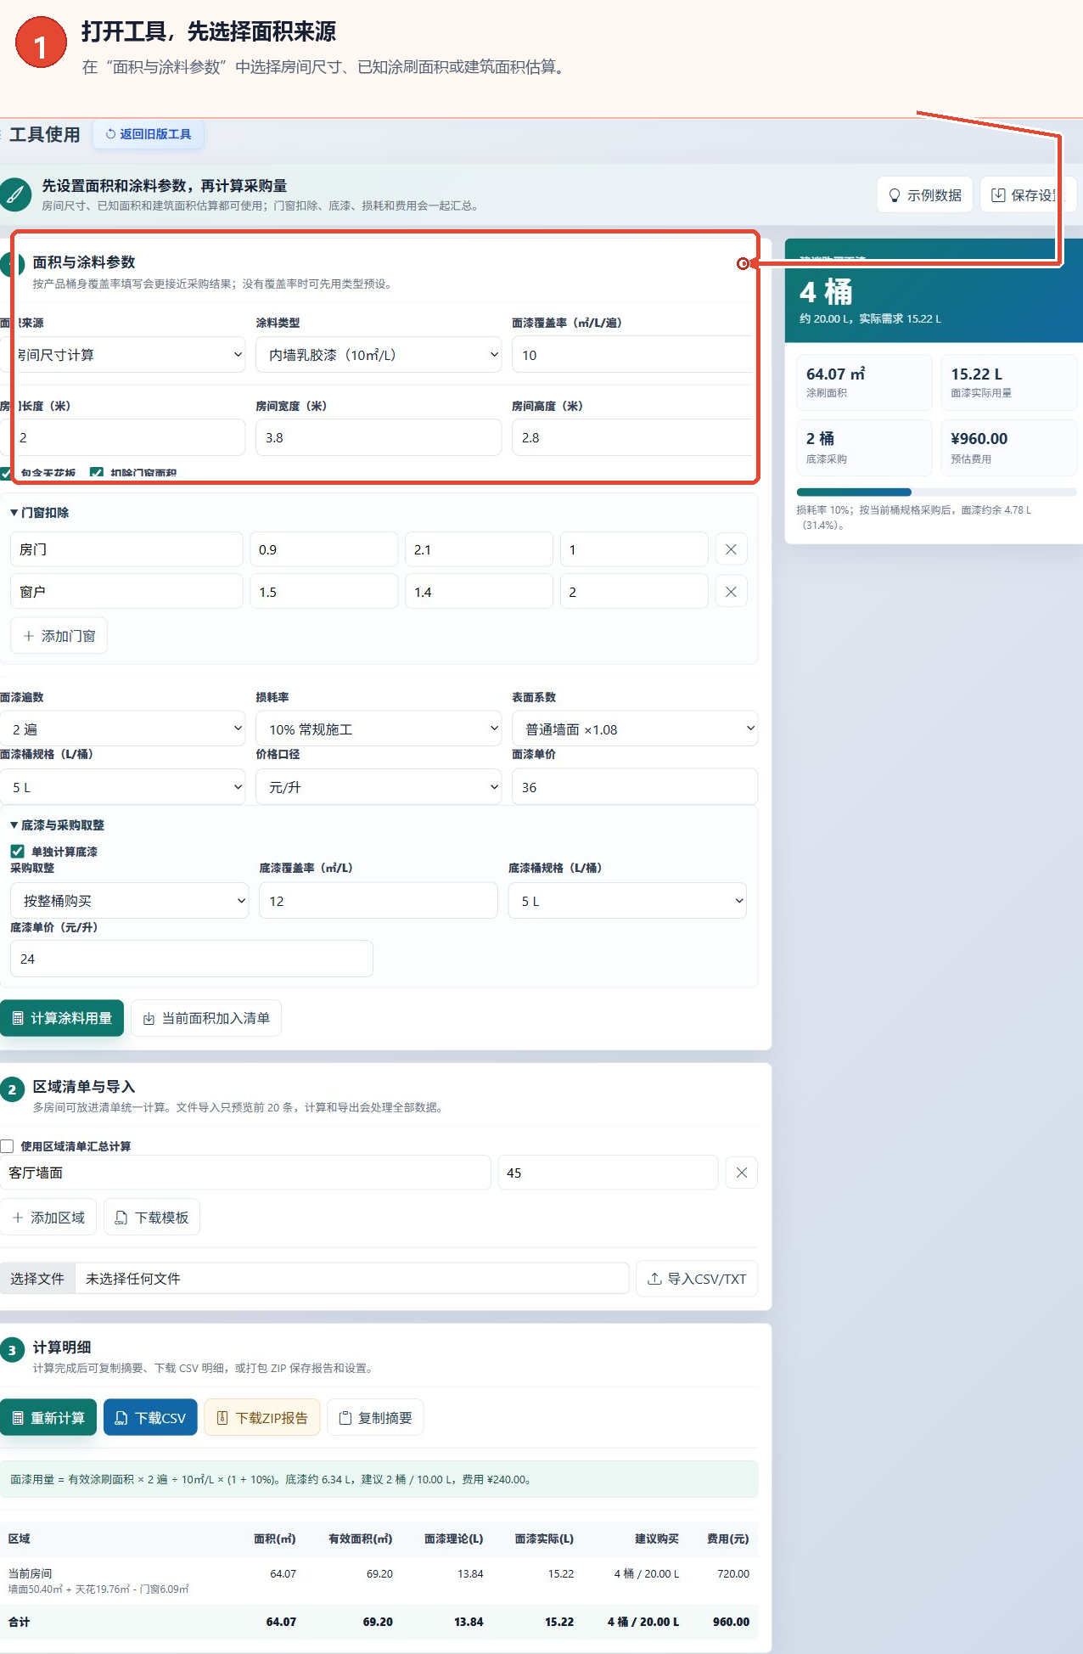Toggle 使用区域清单汇总计算 checkbox
The width and height of the screenshot is (1083, 1654).
[x=7, y=1146]
